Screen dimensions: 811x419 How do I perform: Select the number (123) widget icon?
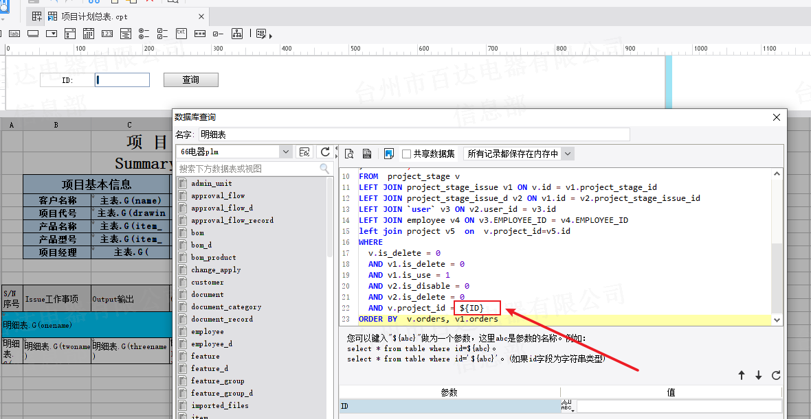[x=107, y=33]
